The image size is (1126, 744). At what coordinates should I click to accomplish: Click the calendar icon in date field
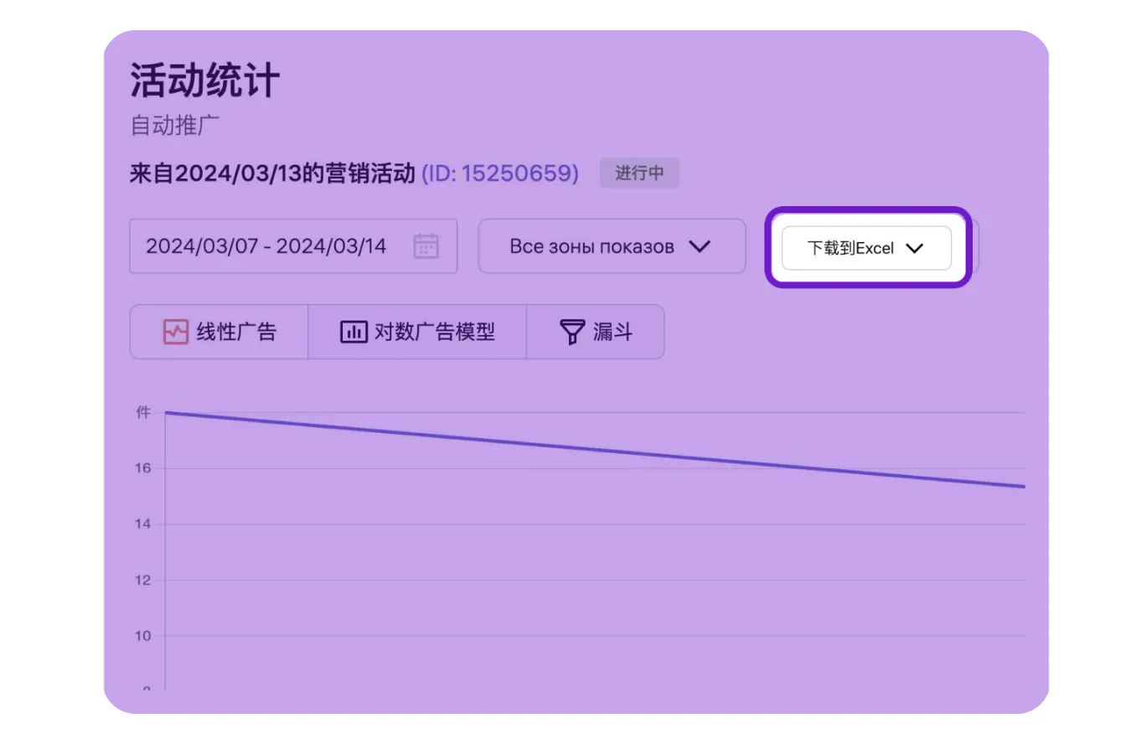click(426, 246)
